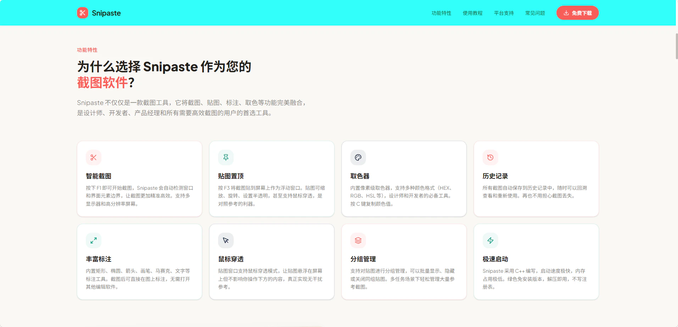Screen dimensions: 678x327
Task: Select the 分组管理 card title
Action: coord(363,259)
